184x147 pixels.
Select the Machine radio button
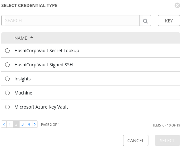click(7, 93)
